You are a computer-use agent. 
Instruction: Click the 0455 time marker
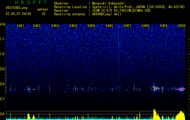(x=91, y=26)
